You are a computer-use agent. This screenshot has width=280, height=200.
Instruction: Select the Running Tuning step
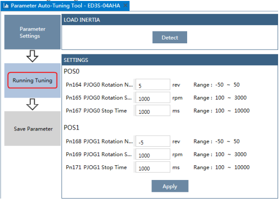coord(32,80)
